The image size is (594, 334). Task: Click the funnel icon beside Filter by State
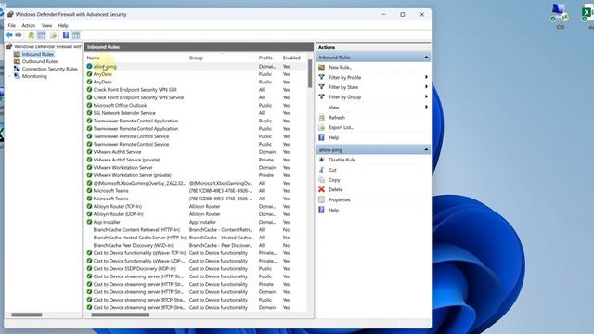tap(322, 87)
